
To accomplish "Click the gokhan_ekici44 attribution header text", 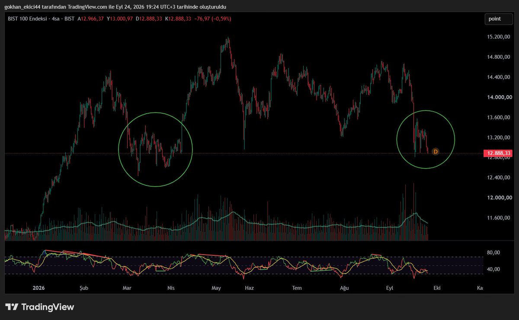I will click(115, 6).
